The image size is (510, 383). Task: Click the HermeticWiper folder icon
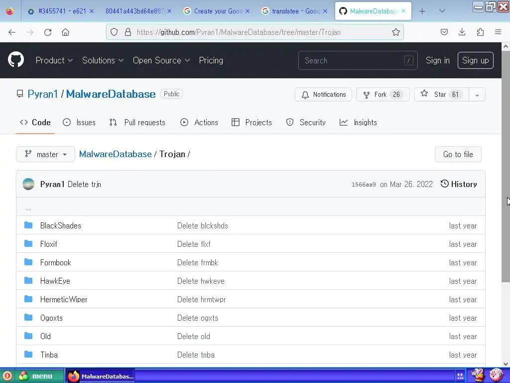[x=28, y=299]
